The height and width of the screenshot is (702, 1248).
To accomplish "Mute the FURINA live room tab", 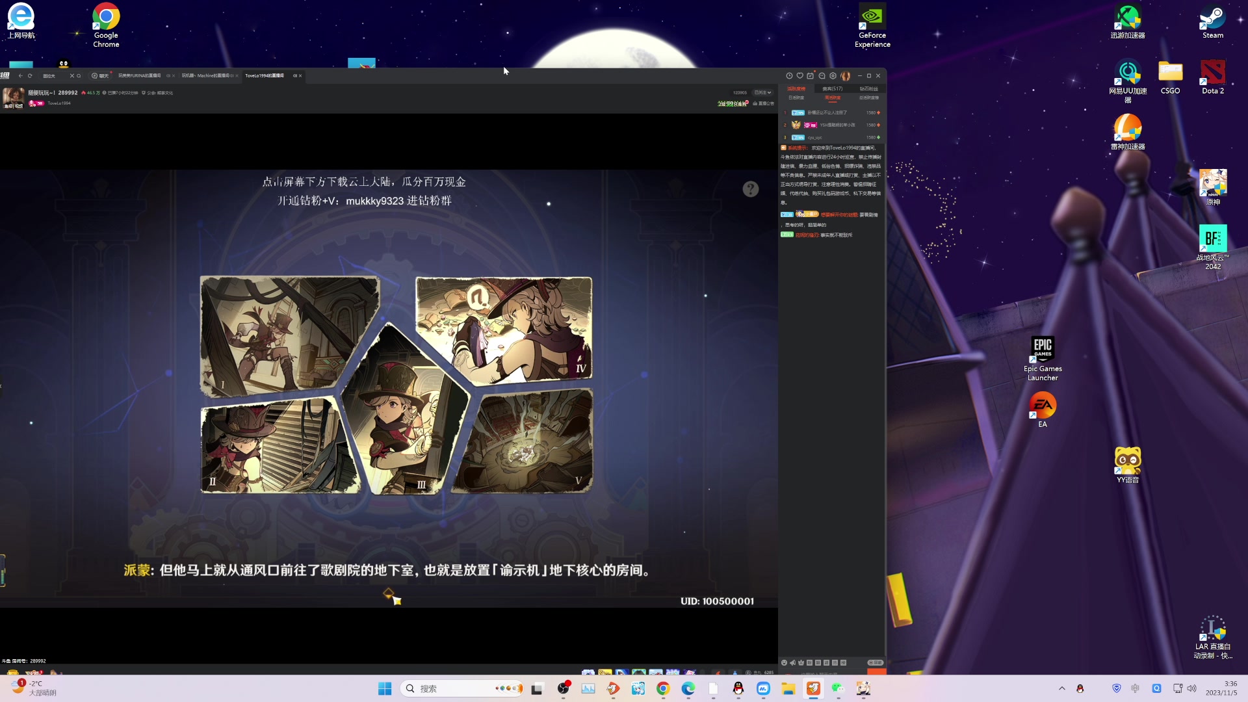I will pyautogui.click(x=168, y=75).
